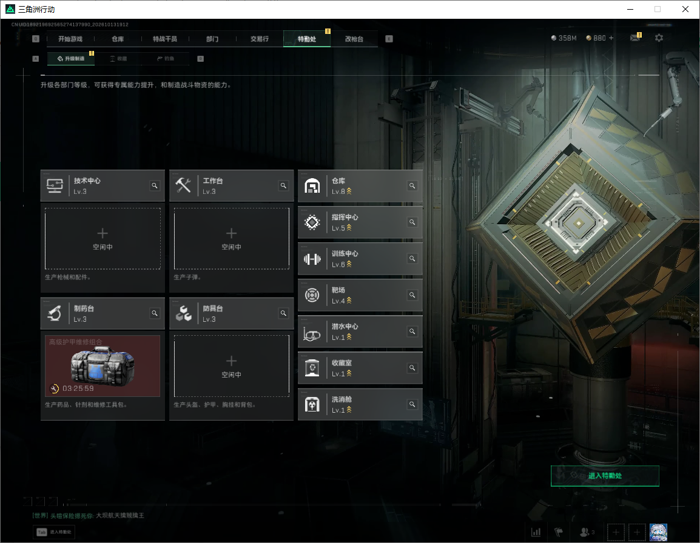Inspect 技术中心 with magnifier icon
700x543 pixels.
(155, 185)
